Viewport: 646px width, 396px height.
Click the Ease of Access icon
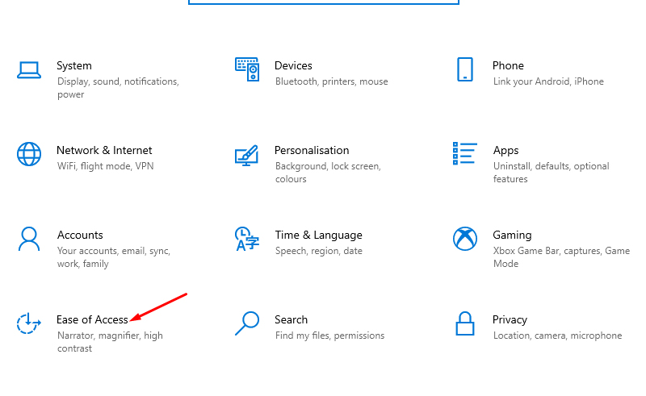point(29,323)
